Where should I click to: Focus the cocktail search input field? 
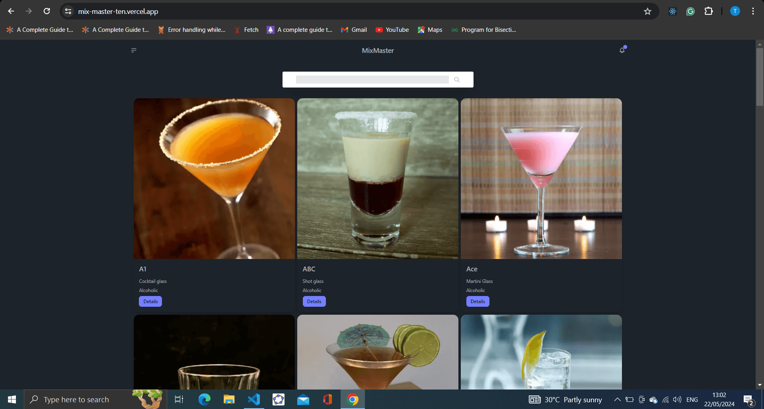(x=372, y=80)
